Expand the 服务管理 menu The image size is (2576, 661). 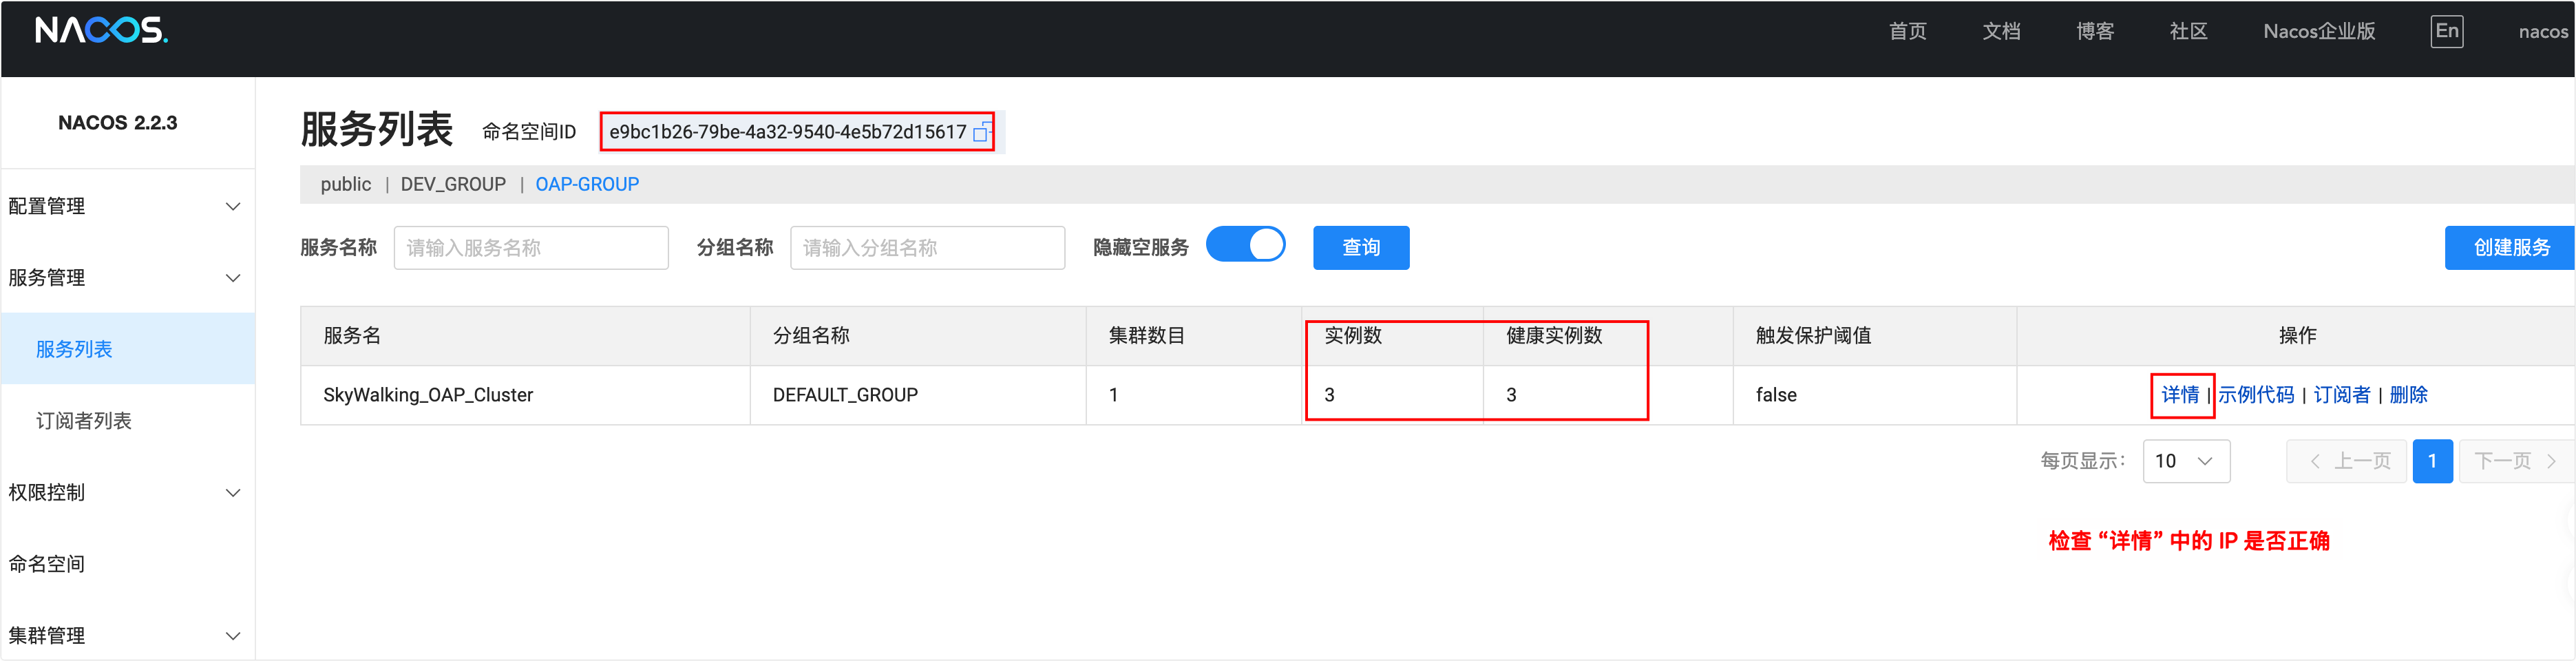(127, 278)
